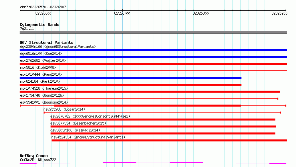Click the dgv3603n106 (Alsmadi2014) label

click(75, 130)
